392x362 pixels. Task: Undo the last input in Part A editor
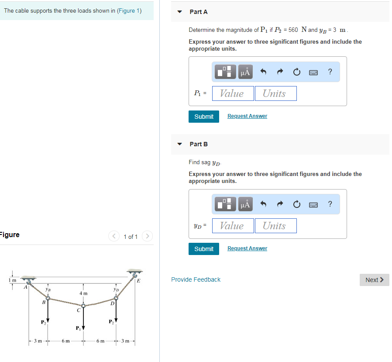tap(263, 72)
